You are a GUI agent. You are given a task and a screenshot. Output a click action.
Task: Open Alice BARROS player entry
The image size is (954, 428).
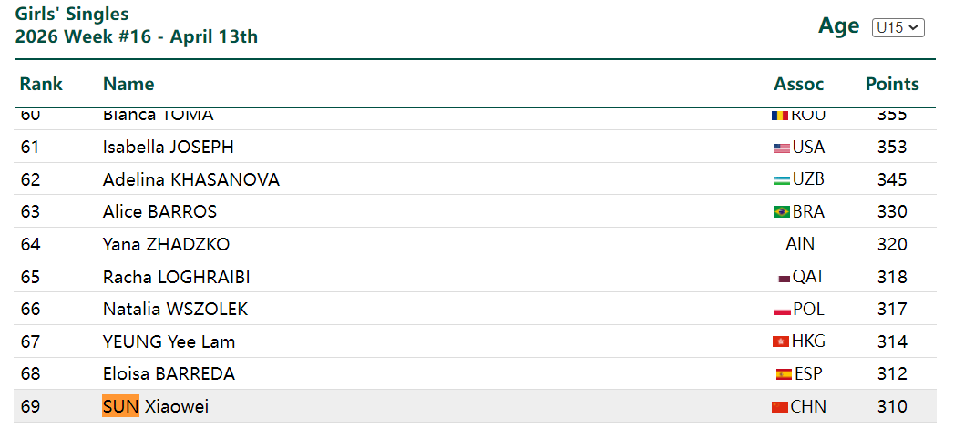[159, 212]
